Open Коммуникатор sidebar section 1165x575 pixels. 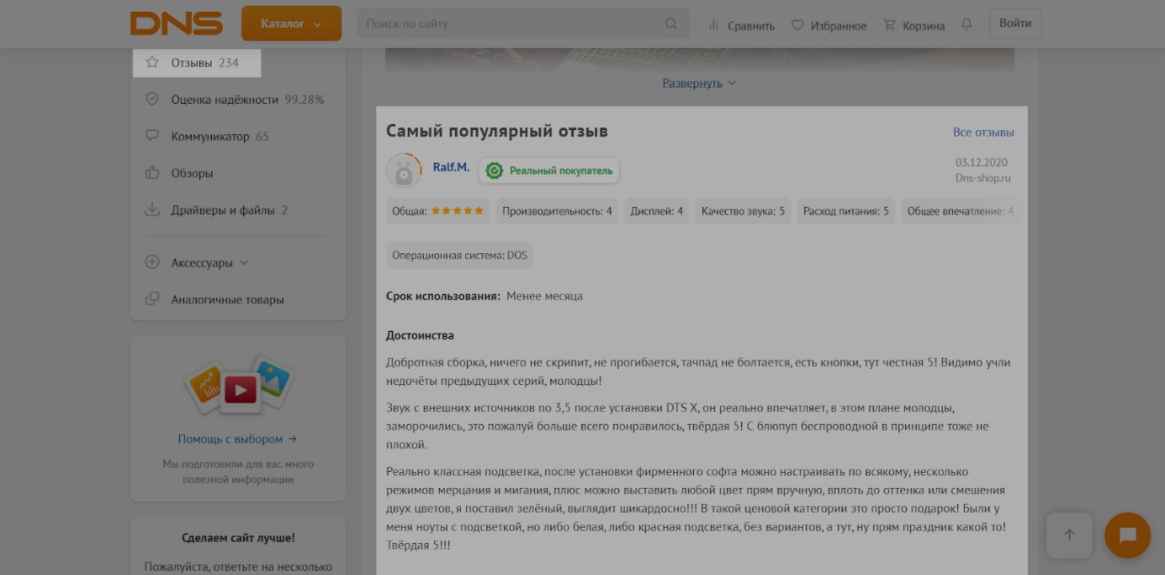pos(210,137)
